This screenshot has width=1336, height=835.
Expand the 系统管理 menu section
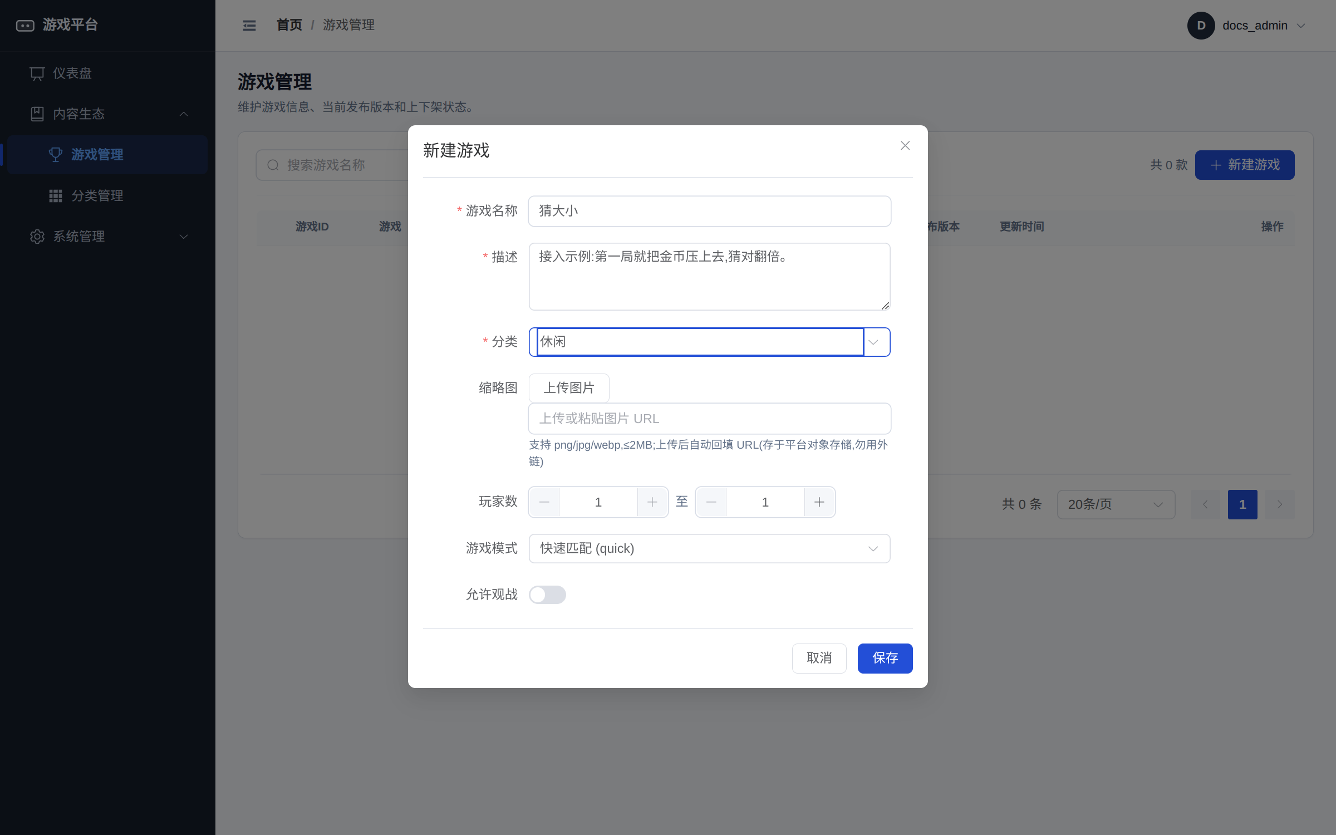click(184, 237)
